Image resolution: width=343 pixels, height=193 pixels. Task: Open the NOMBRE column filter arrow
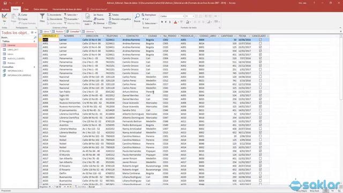tap(80, 36)
